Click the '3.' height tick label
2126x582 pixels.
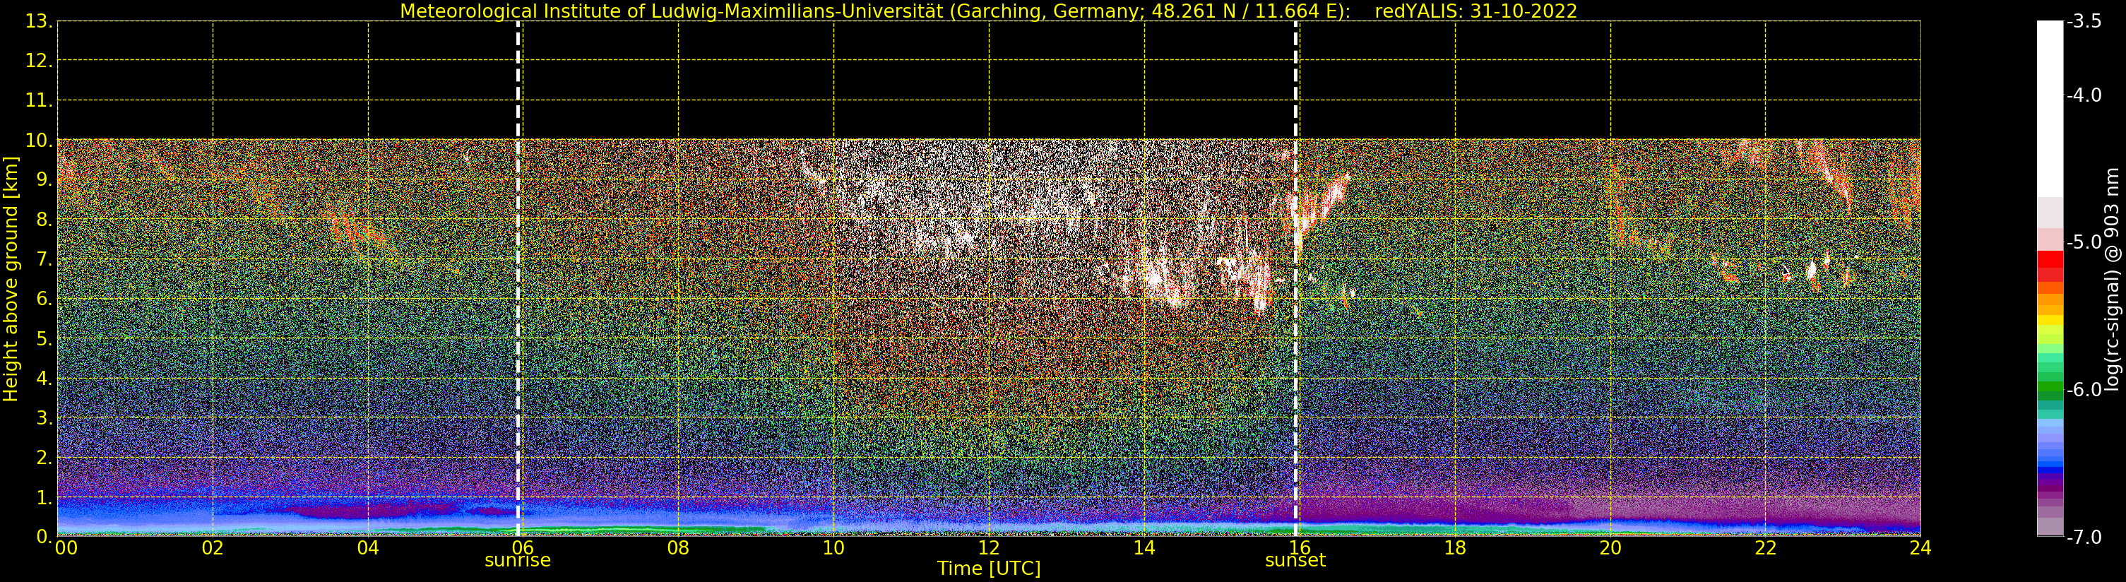44,417
